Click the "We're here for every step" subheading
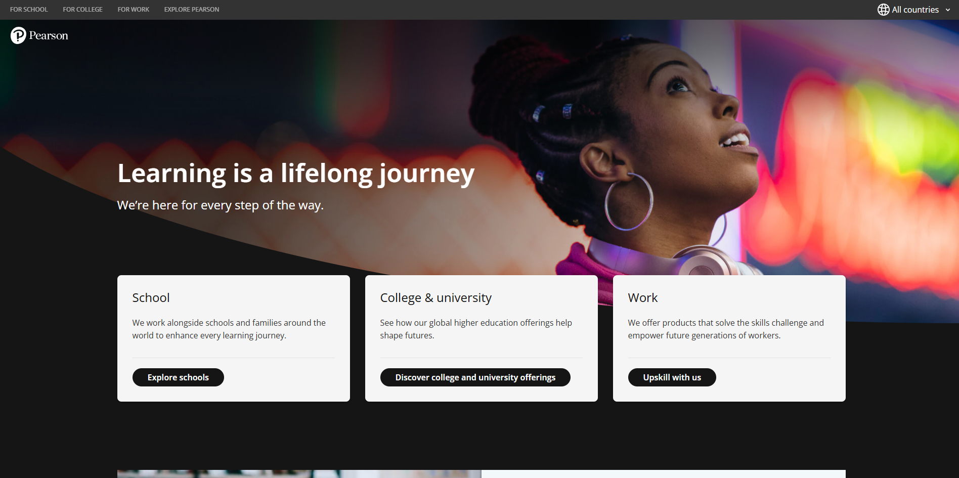This screenshot has height=478, width=959. point(220,205)
